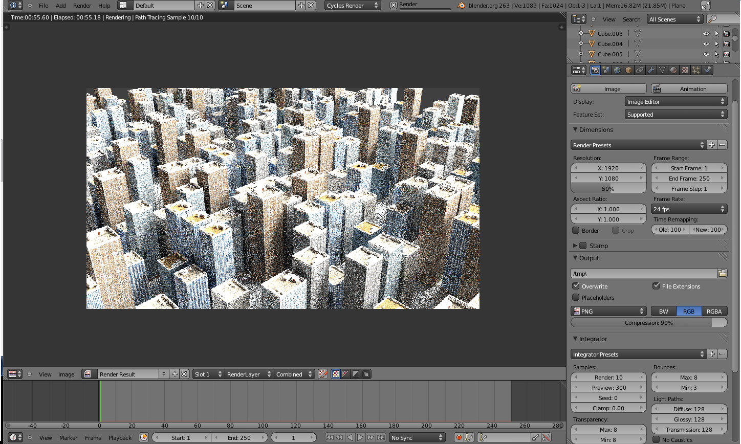Jump to the end frame button
The height and width of the screenshot is (444, 741).
381,437
